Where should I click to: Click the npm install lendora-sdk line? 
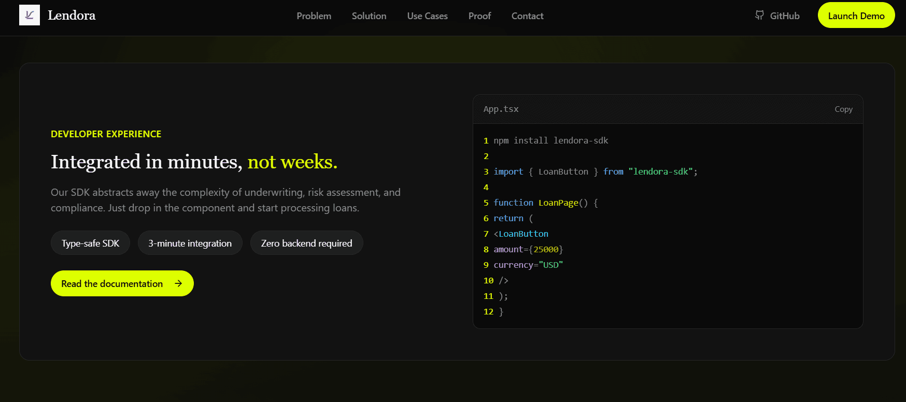click(550, 140)
